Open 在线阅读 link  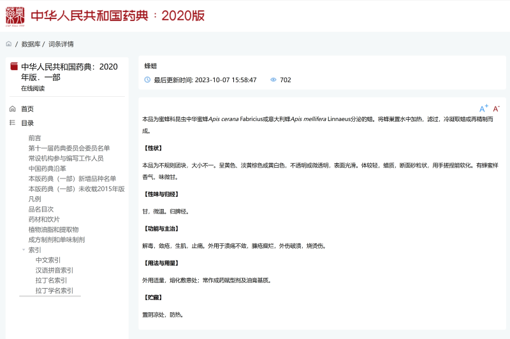point(33,89)
